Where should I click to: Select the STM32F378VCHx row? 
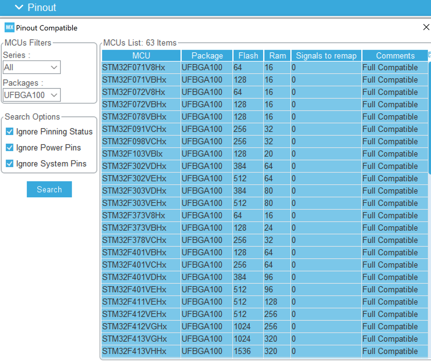pyautogui.click(x=265, y=240)
